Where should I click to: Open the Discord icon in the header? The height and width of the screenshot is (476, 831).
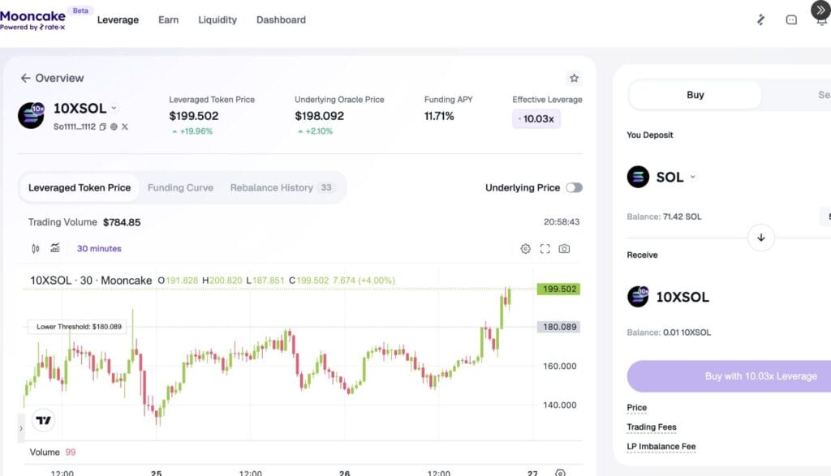(791, 19)
